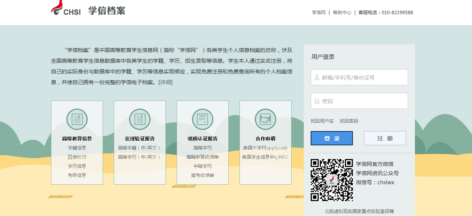
Task: Click the 合作申请 handshake icon
Action: click(265, 119)
